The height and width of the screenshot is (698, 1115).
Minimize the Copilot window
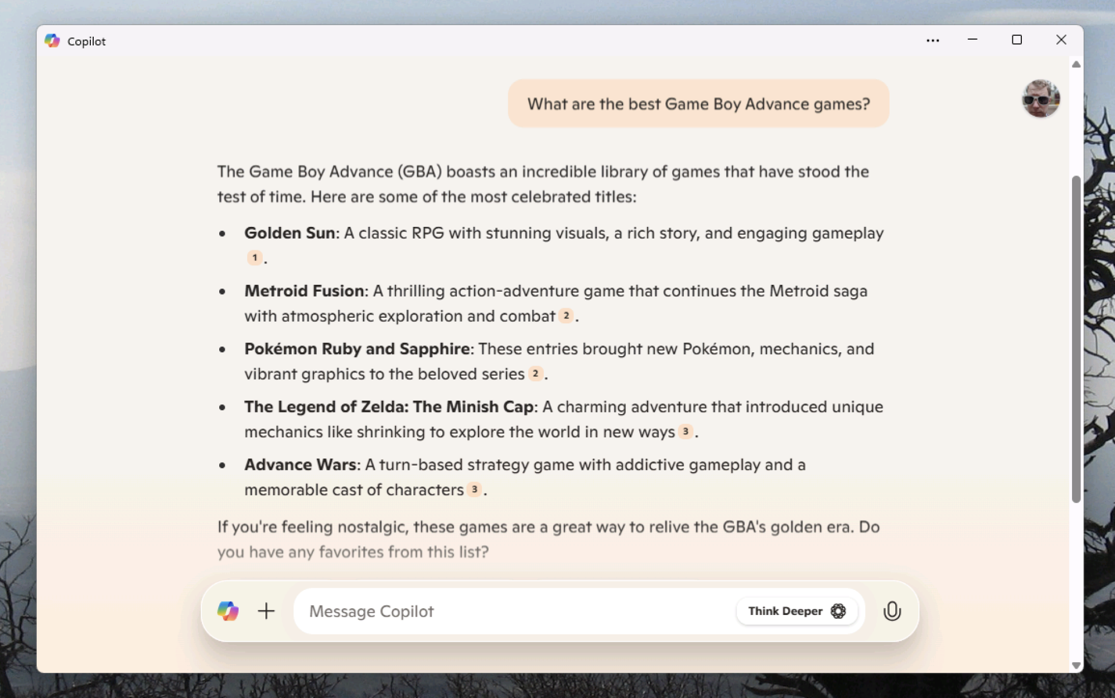point(972,40)
